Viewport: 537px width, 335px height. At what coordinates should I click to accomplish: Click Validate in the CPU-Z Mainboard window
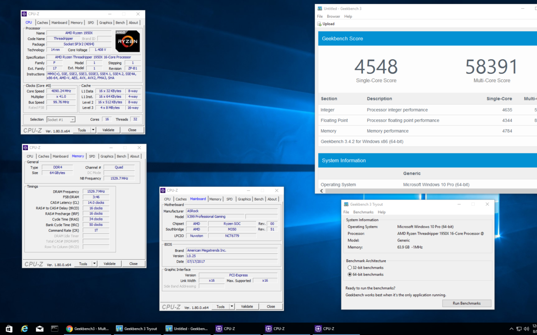click(x=247, y=306)
